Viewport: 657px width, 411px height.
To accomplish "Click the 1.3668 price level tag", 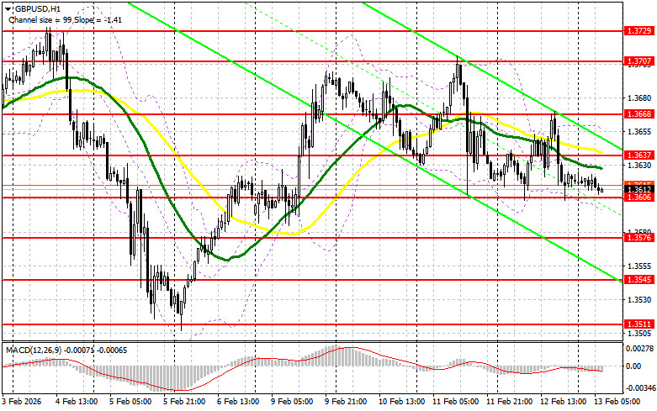I will click(x=638, y=114).
